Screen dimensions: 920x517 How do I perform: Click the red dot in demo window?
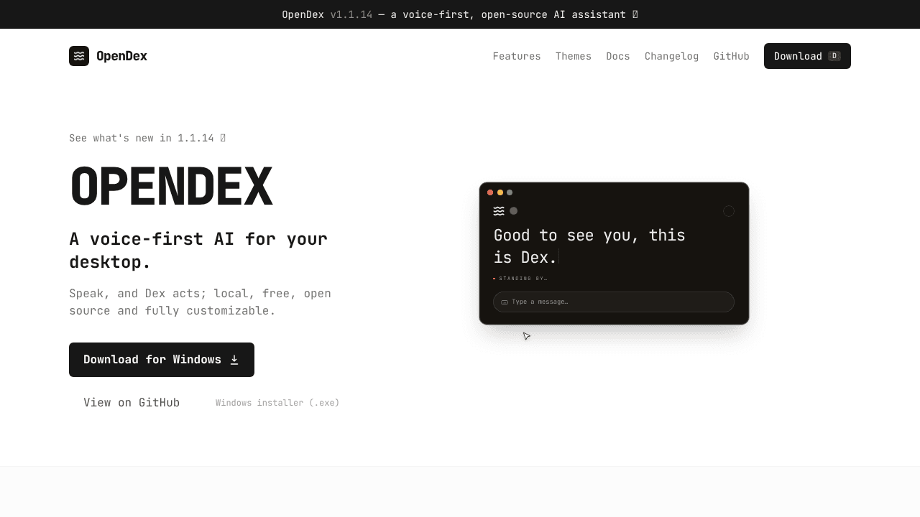click(x=490, y=192)
